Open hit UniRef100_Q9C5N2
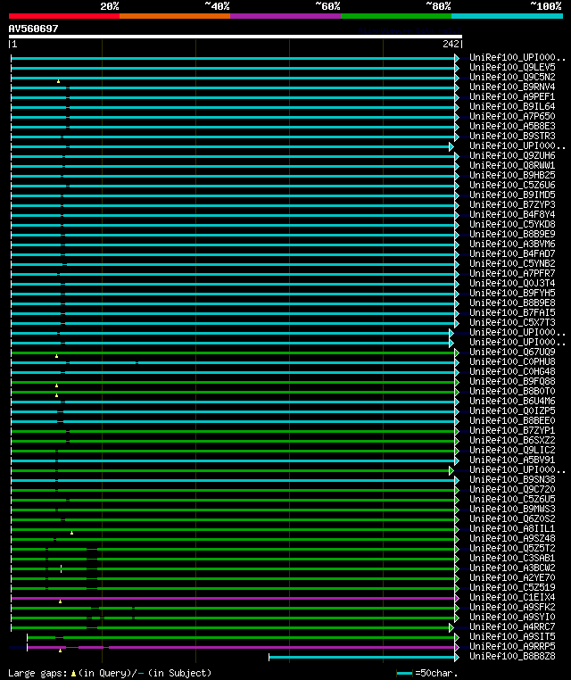571x680 pixels. pos(512,78)
